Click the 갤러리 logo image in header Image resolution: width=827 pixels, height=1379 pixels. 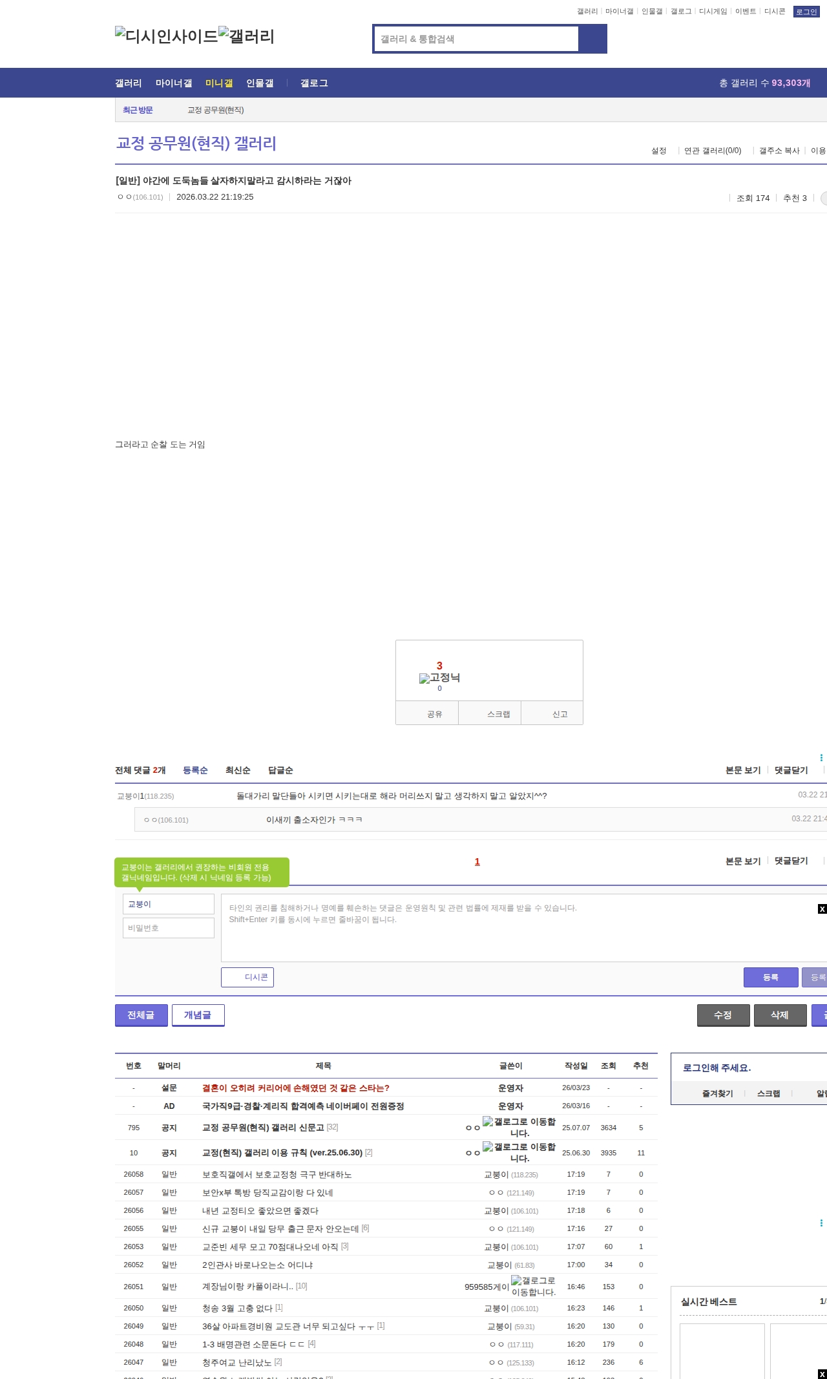(x=246, y=36)
